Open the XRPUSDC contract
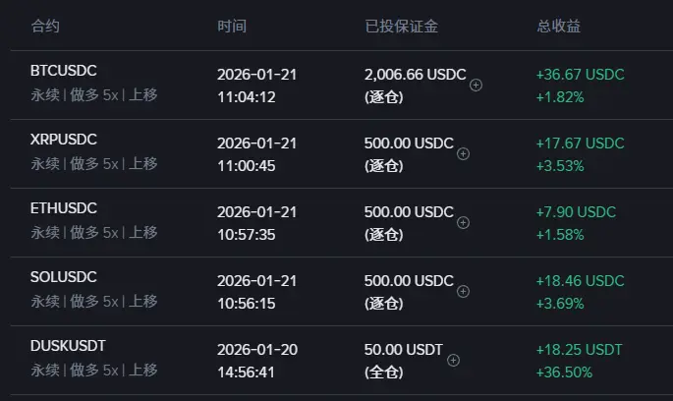This screenshot has width=673, height=401. pyautogui.click(x=64, y=140)
